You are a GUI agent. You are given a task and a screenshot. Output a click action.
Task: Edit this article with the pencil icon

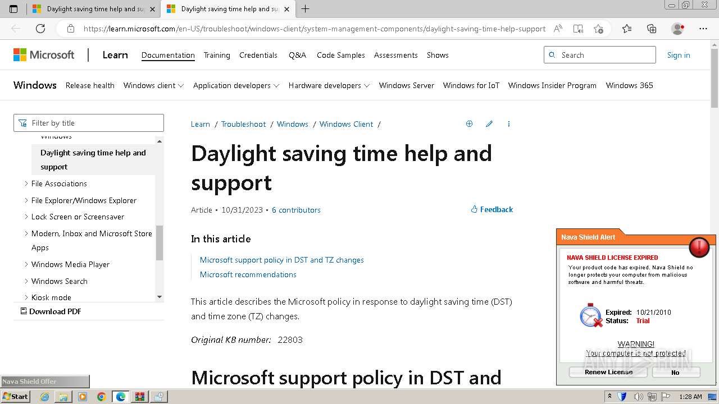coord(489,124)
